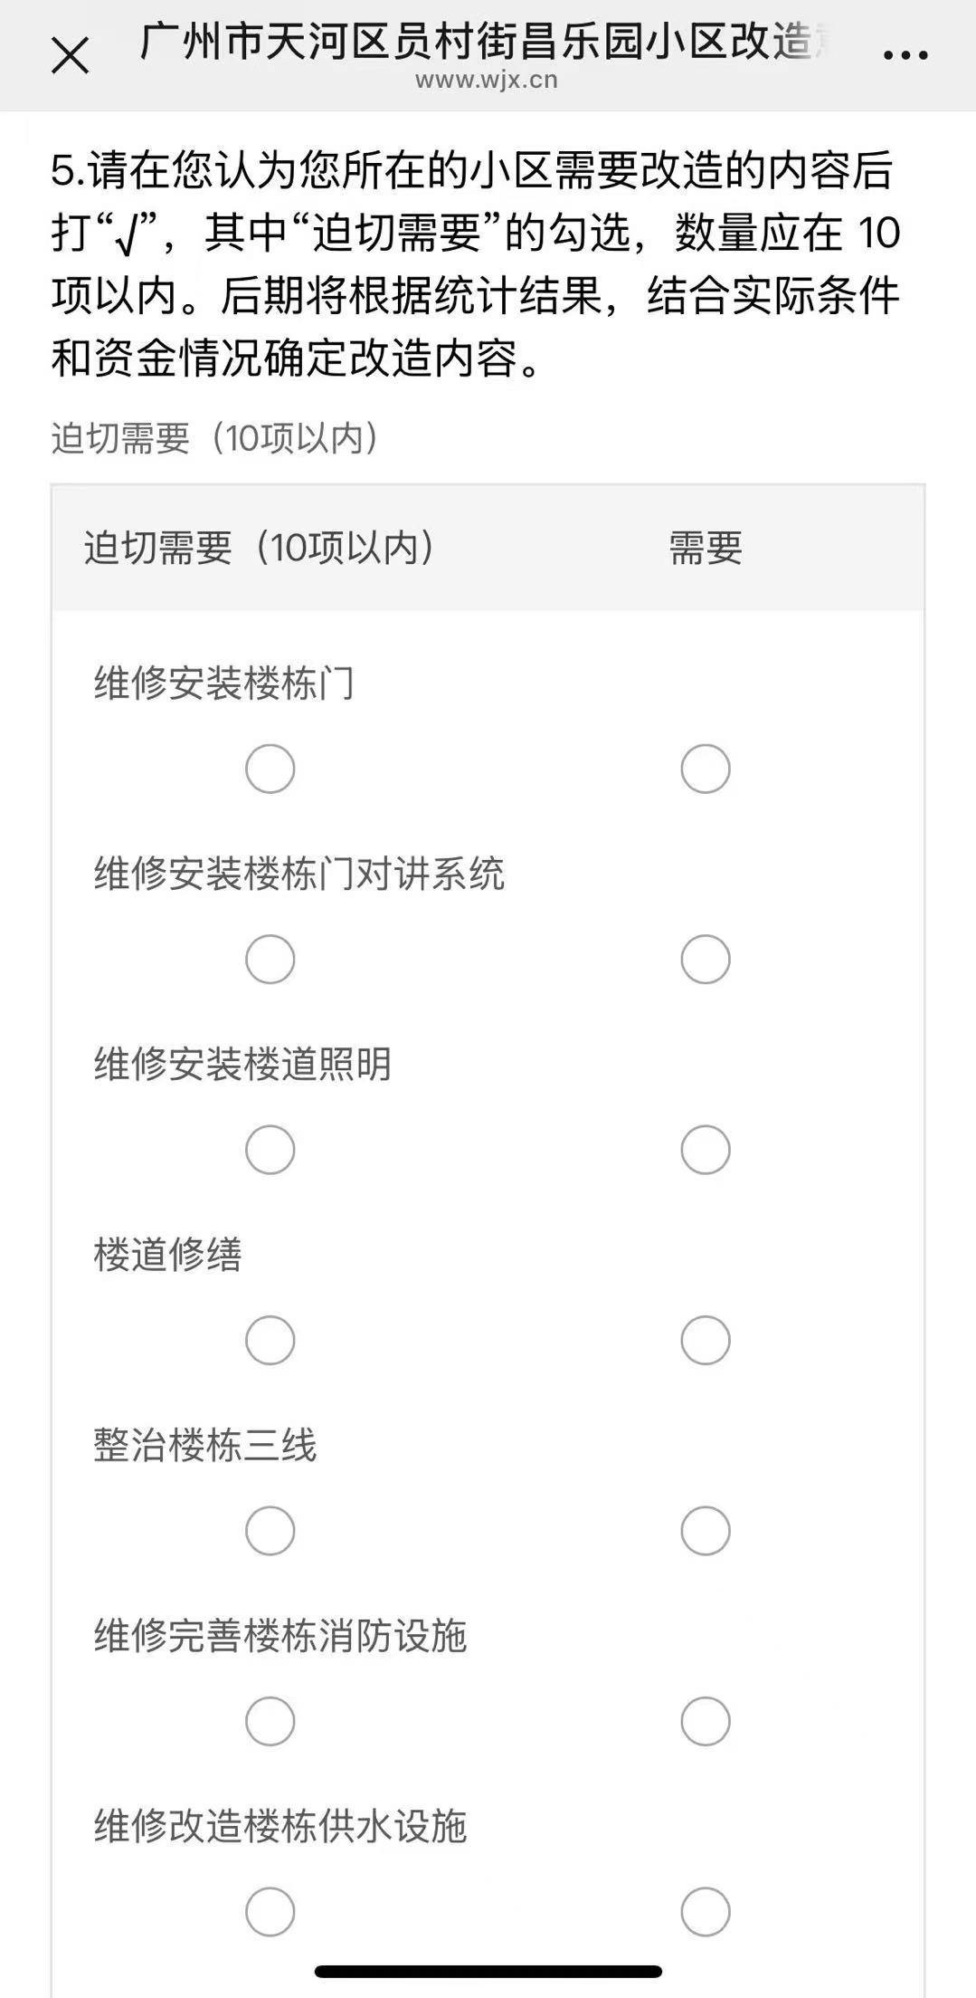Image resolution: width=976 pixels, height=1998 pixels.
Task: Tap the home indicator bar at bottom
Action: (488, 1971)
